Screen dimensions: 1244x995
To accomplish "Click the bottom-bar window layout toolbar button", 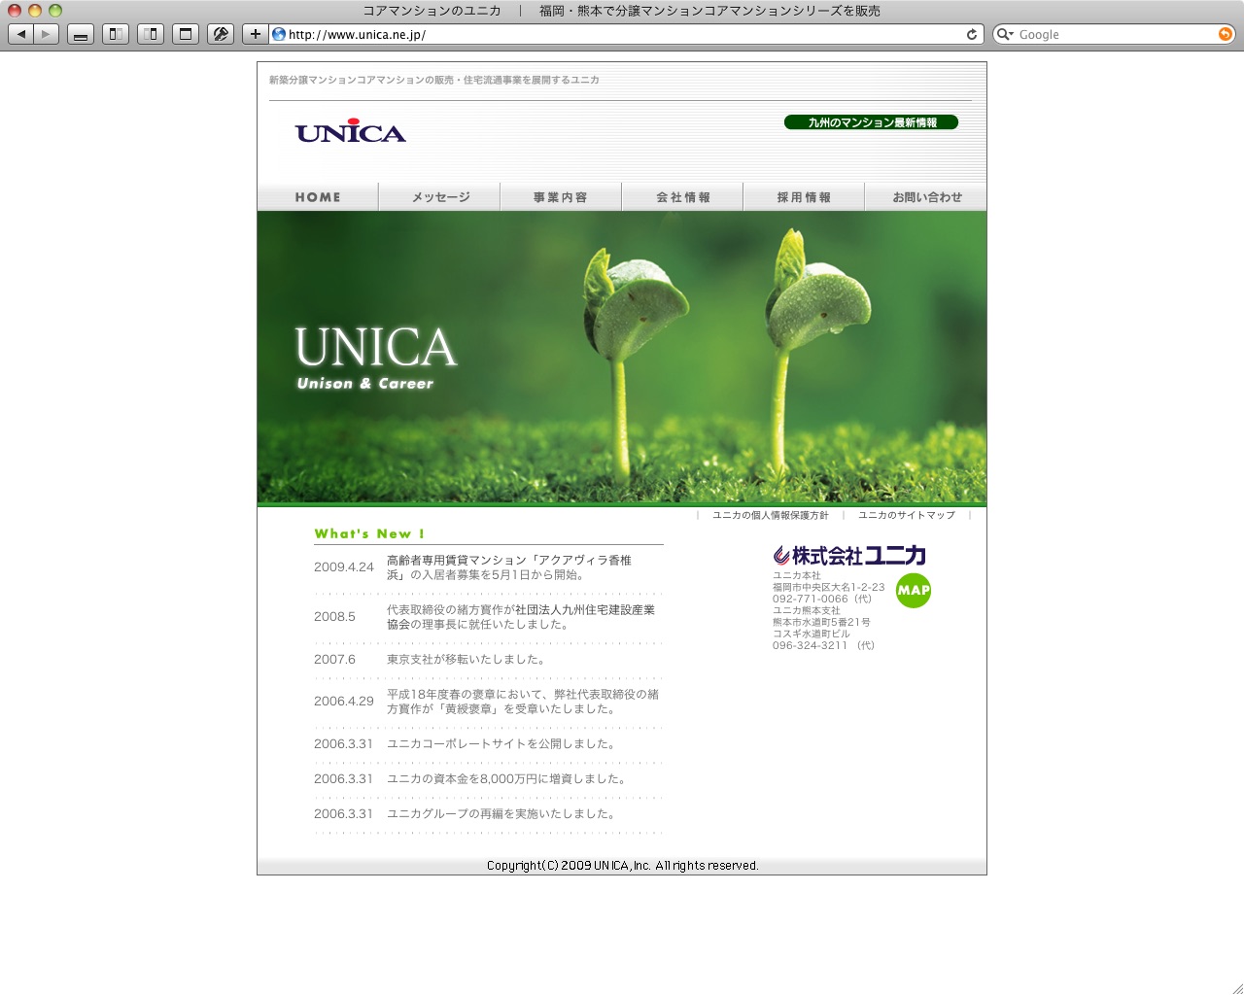I will [81, 34].
